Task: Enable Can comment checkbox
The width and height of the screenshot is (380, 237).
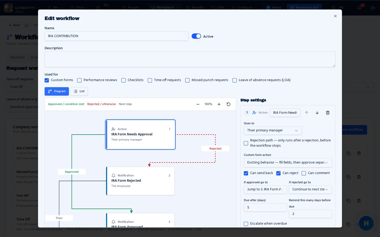Action: (x=304, y=173)
